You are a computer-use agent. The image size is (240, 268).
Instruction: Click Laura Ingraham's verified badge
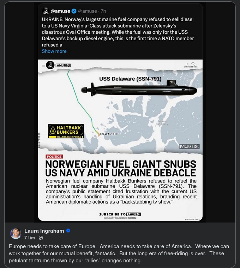coord(68,231)
